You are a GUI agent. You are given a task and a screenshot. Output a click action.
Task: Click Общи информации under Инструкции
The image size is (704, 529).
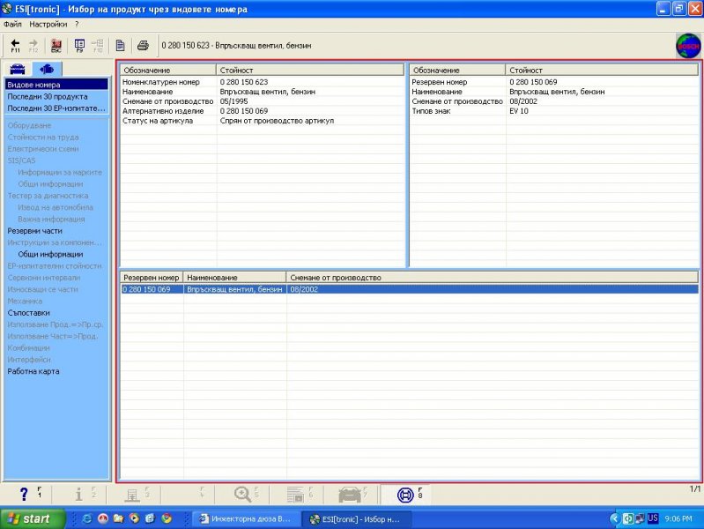click(x=50, y=254)
